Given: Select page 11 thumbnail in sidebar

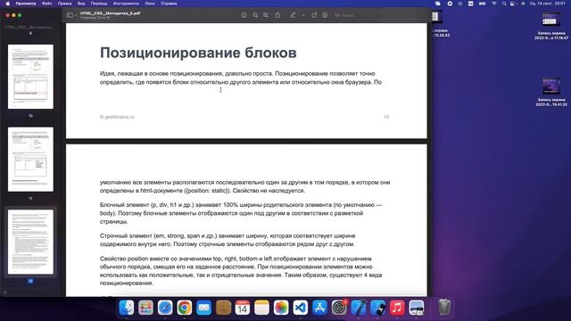Looking at the screenshot, I should (x=30, y=160).
